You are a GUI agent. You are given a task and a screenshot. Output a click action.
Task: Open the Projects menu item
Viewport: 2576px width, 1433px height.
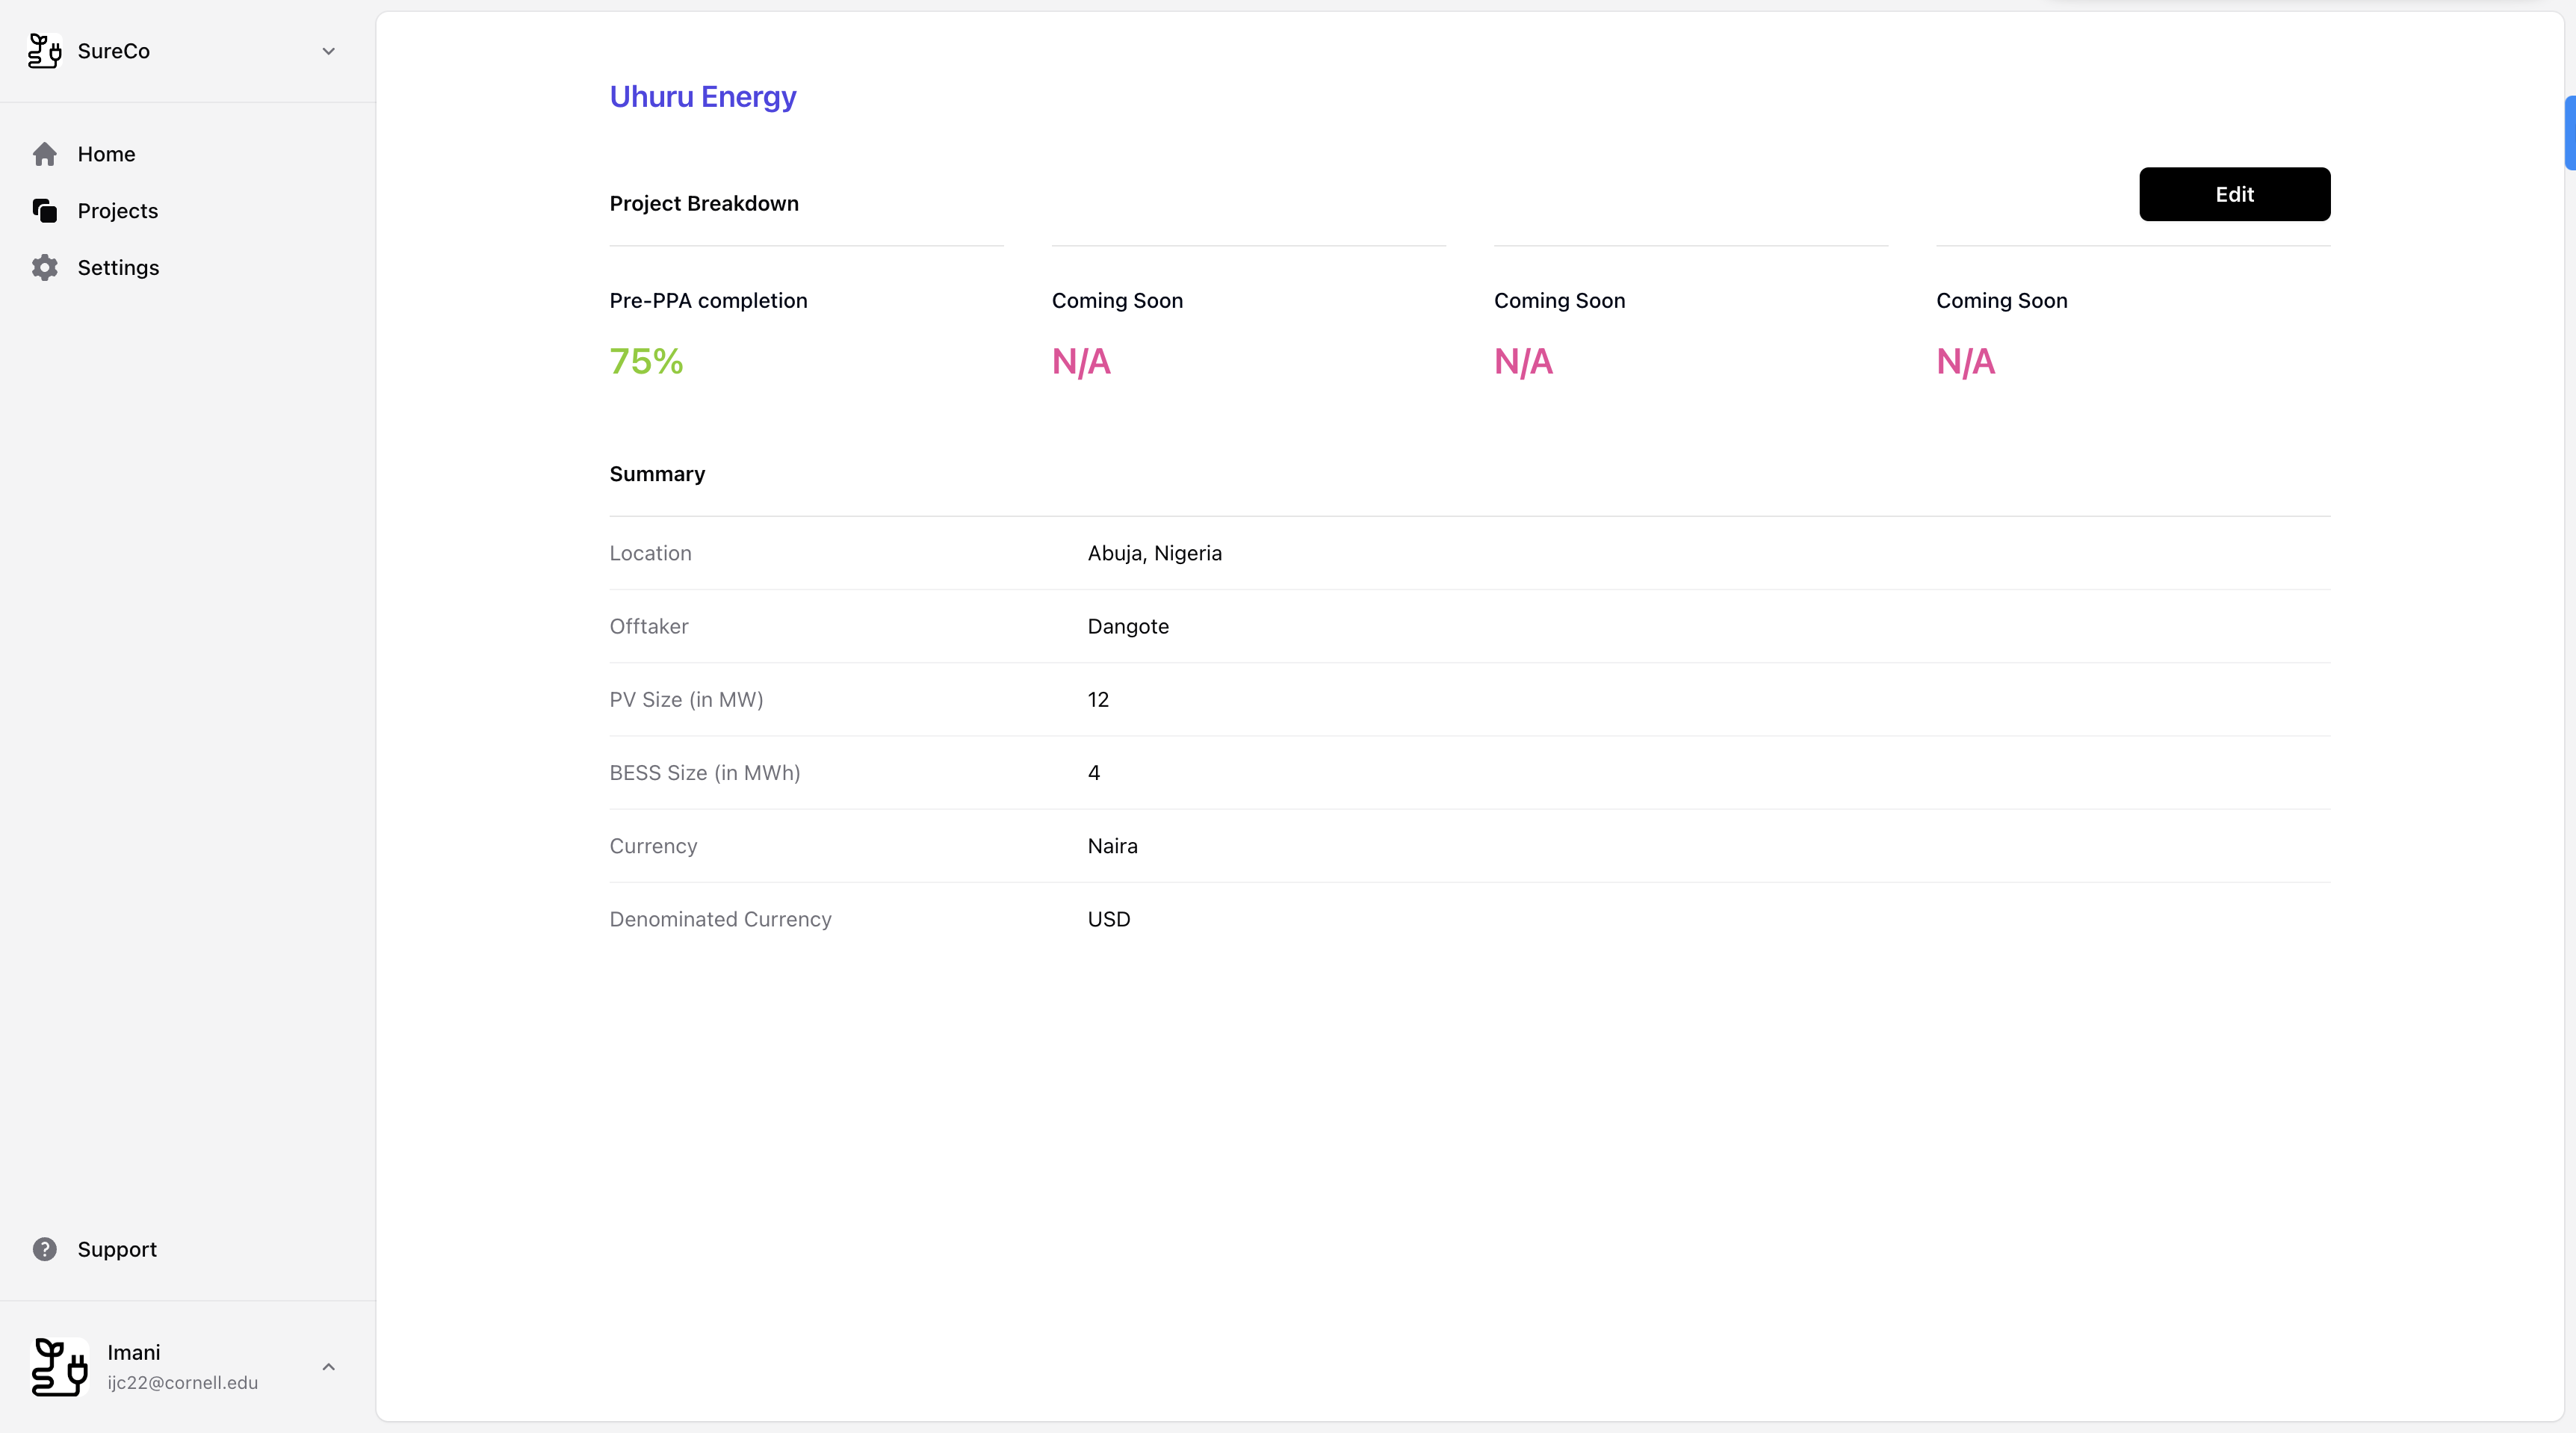click(x=118, y=211)
